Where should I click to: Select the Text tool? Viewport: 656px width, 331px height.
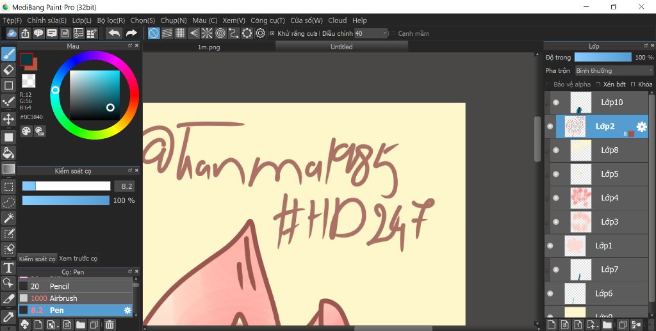click(x=8, y=268)
